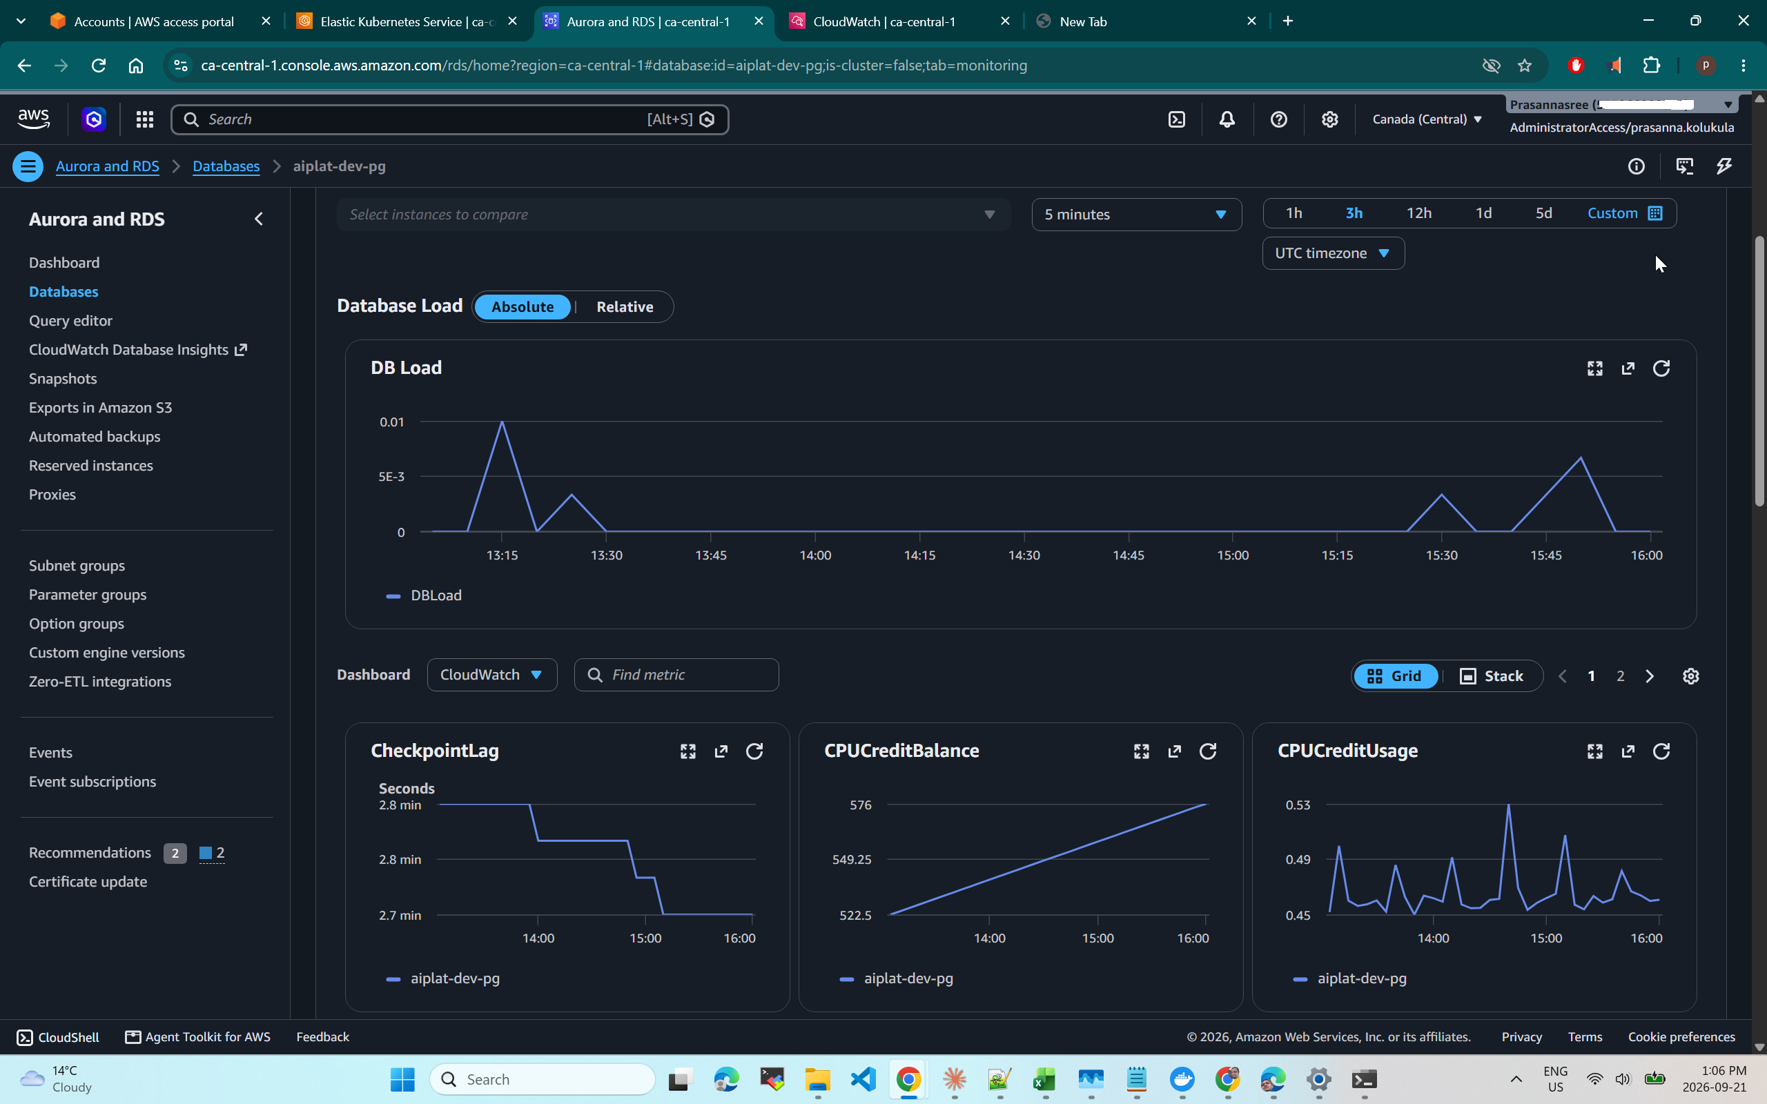
Task: Select the 1h time range
Action: pos(1294,213)
